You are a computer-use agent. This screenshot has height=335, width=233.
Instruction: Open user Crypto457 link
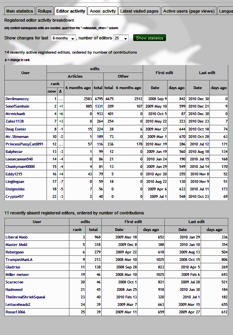(15, 197)
